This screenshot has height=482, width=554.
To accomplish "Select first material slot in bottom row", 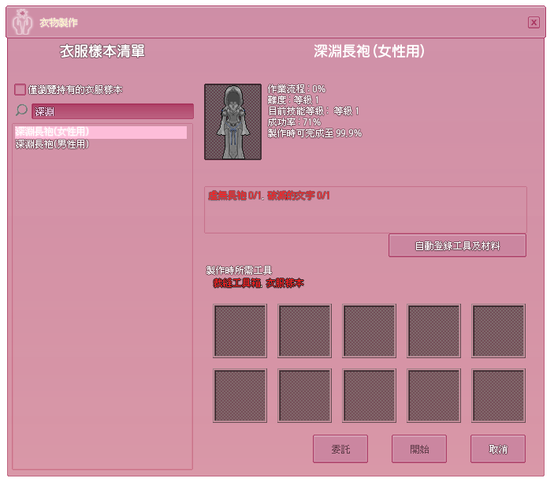I will coord(240,395).
